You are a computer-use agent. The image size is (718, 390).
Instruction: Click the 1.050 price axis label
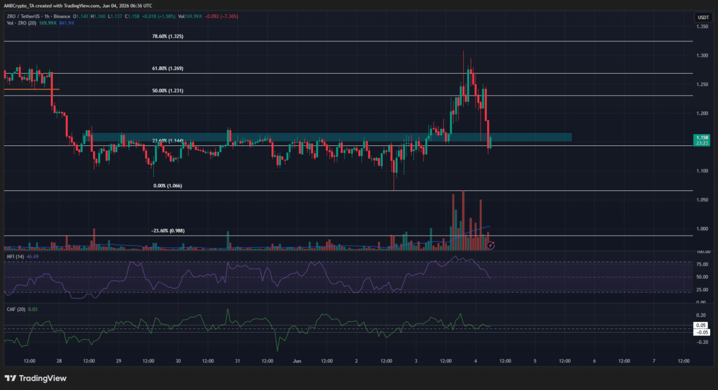[x=701, y=200]
